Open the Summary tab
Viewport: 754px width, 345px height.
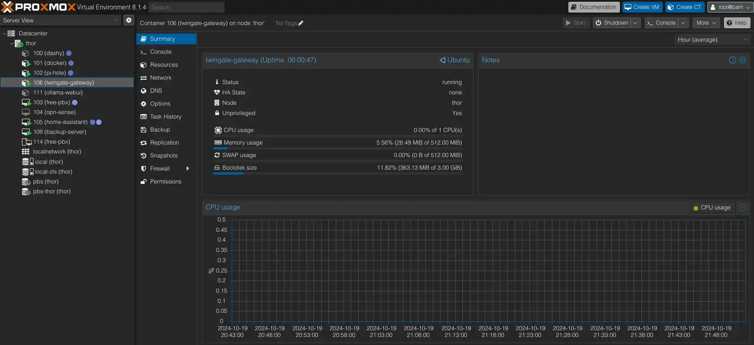tap(166, 39)
